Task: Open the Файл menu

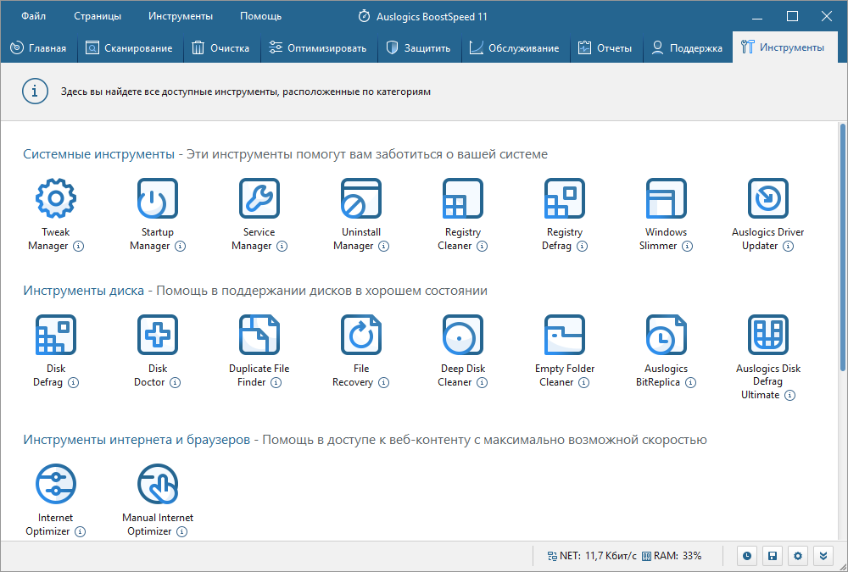Action: tap(34, 16)
